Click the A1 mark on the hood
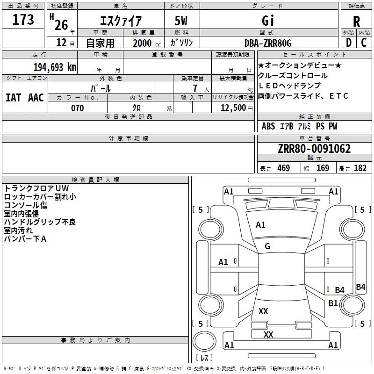 pyautogui.click(x=260, y=225)
